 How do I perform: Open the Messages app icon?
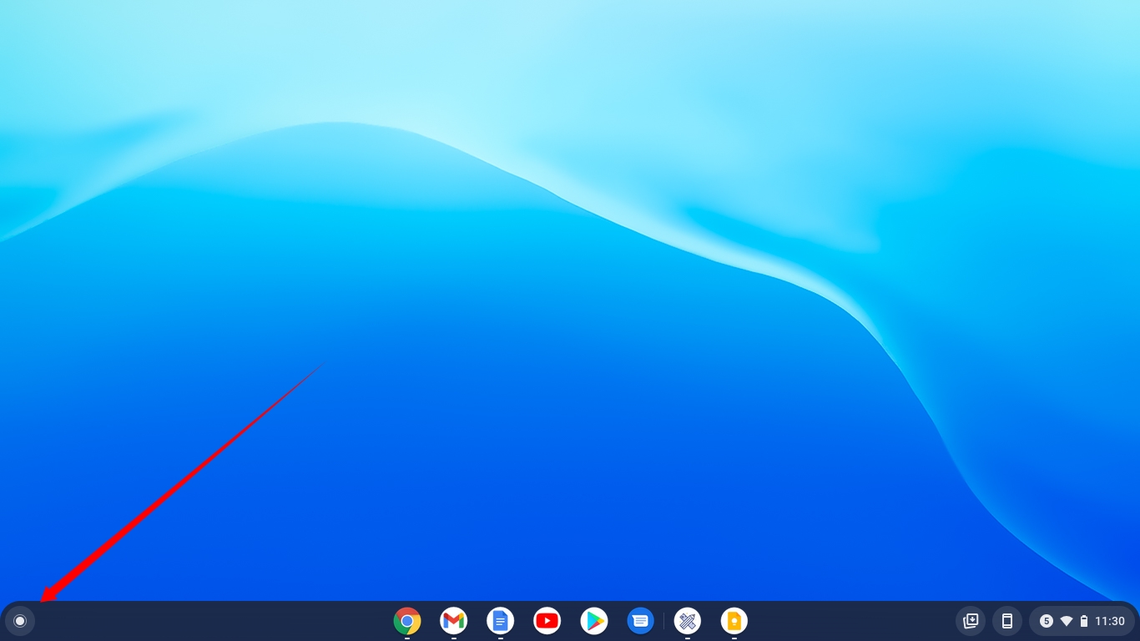pos(641,621)
